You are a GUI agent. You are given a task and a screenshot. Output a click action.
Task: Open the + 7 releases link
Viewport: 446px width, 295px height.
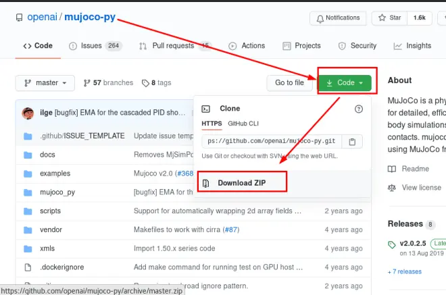tap(405, 271)
